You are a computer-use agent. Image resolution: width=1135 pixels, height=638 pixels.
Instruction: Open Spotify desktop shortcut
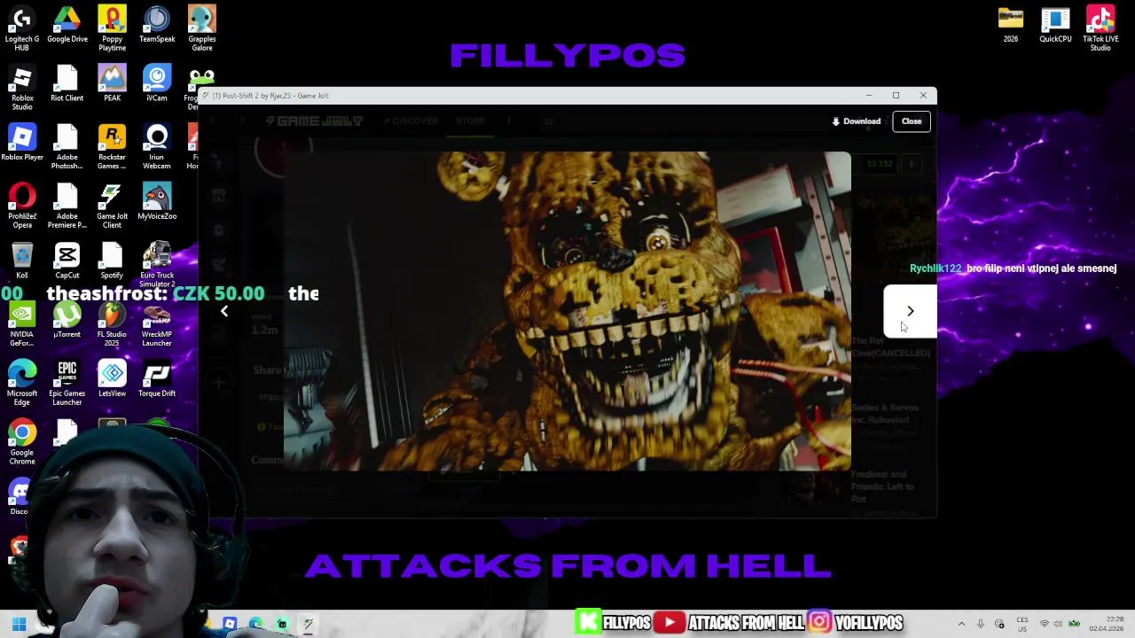112,261
